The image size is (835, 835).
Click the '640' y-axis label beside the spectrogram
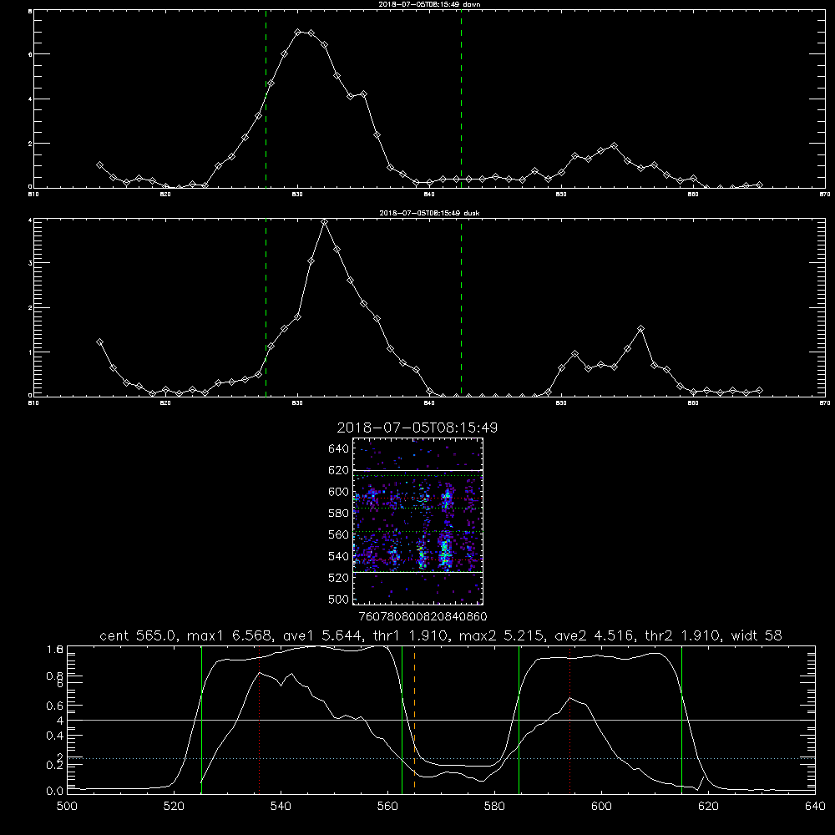point(339,449)
